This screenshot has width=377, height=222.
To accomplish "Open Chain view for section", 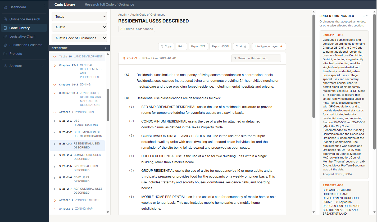I will (x=241, y=46).
